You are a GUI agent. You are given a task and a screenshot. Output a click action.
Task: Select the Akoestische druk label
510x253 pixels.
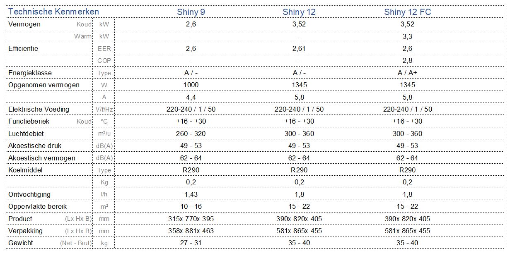(x=35, y=146)
